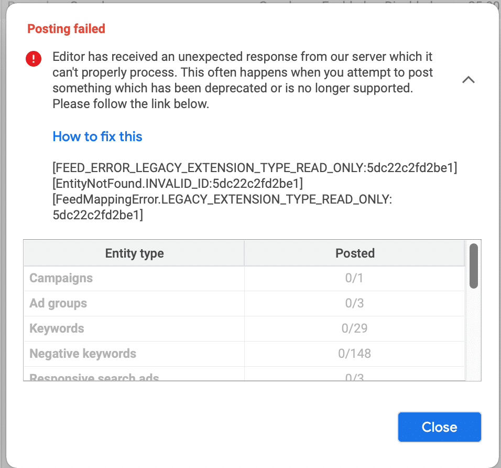Screen dimensions: 501x468
Task: Click the 'Posted' column header
Action: [355, 253]
